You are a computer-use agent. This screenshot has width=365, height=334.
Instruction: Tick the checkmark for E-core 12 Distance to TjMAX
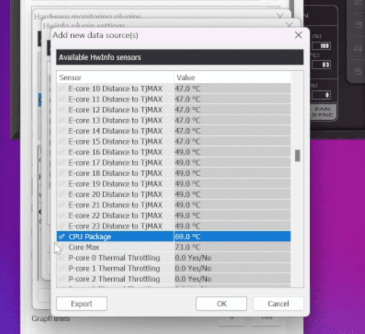pos(62,110)
